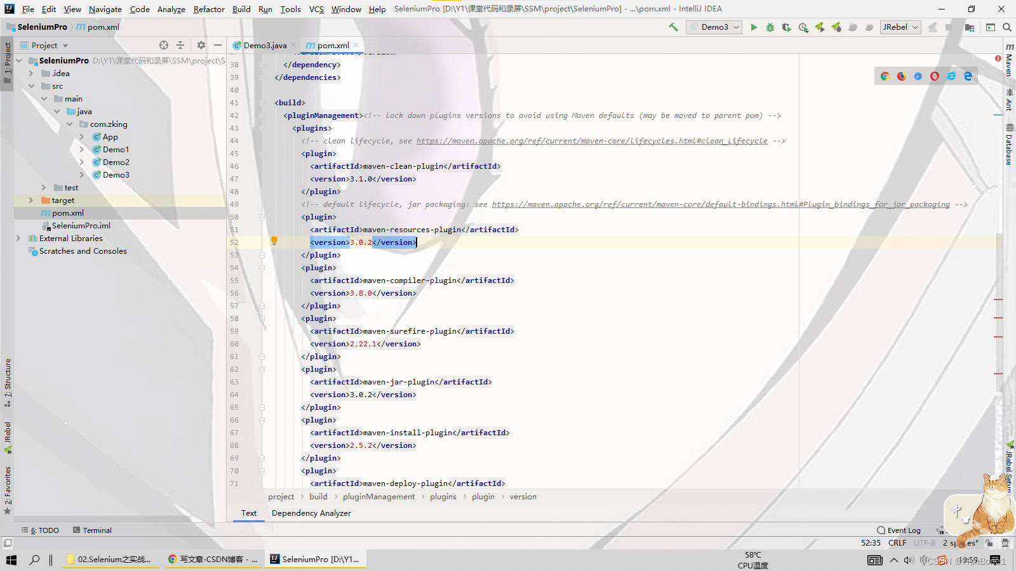
Task: Expand the test folder
Action: (x=44, y=188)
